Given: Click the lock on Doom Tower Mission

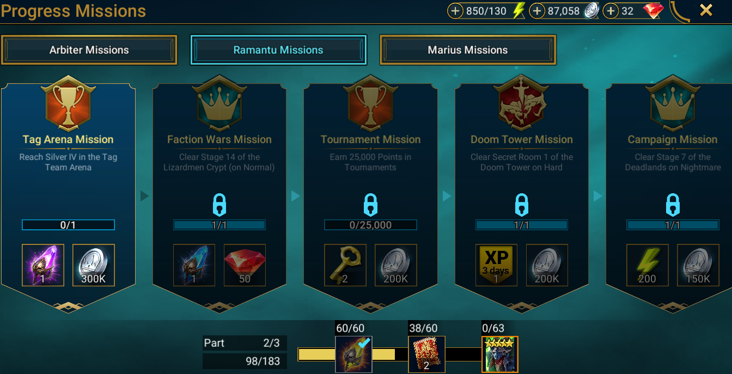Looking at the screenshot, I should [x=522, y=205].
